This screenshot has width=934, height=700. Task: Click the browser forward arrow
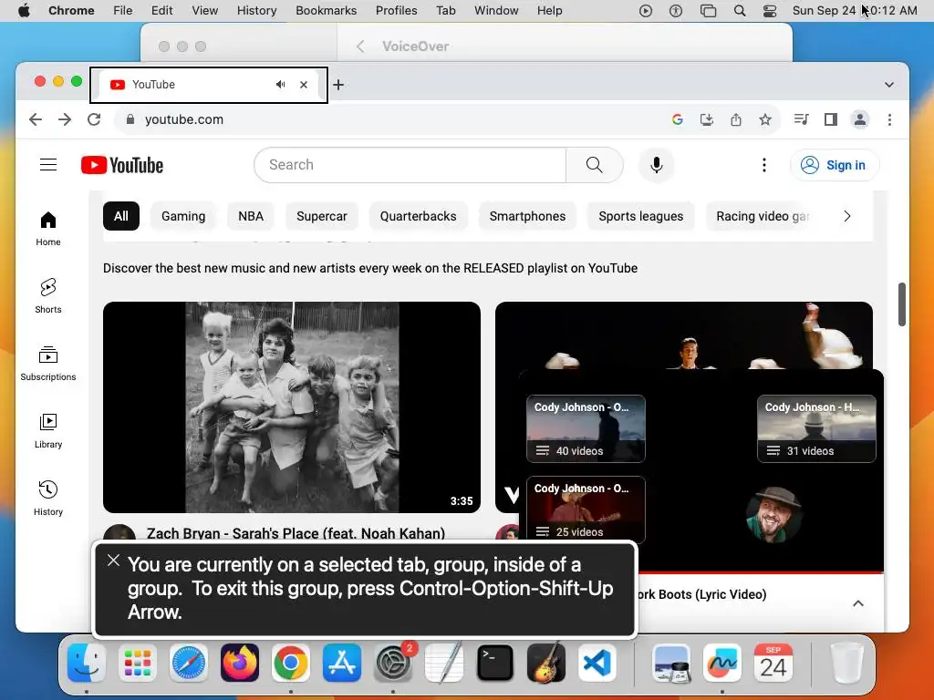click(65, 119)
